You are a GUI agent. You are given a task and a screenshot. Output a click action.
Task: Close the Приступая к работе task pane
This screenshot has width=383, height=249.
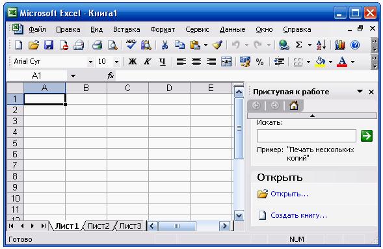[371, 92]
